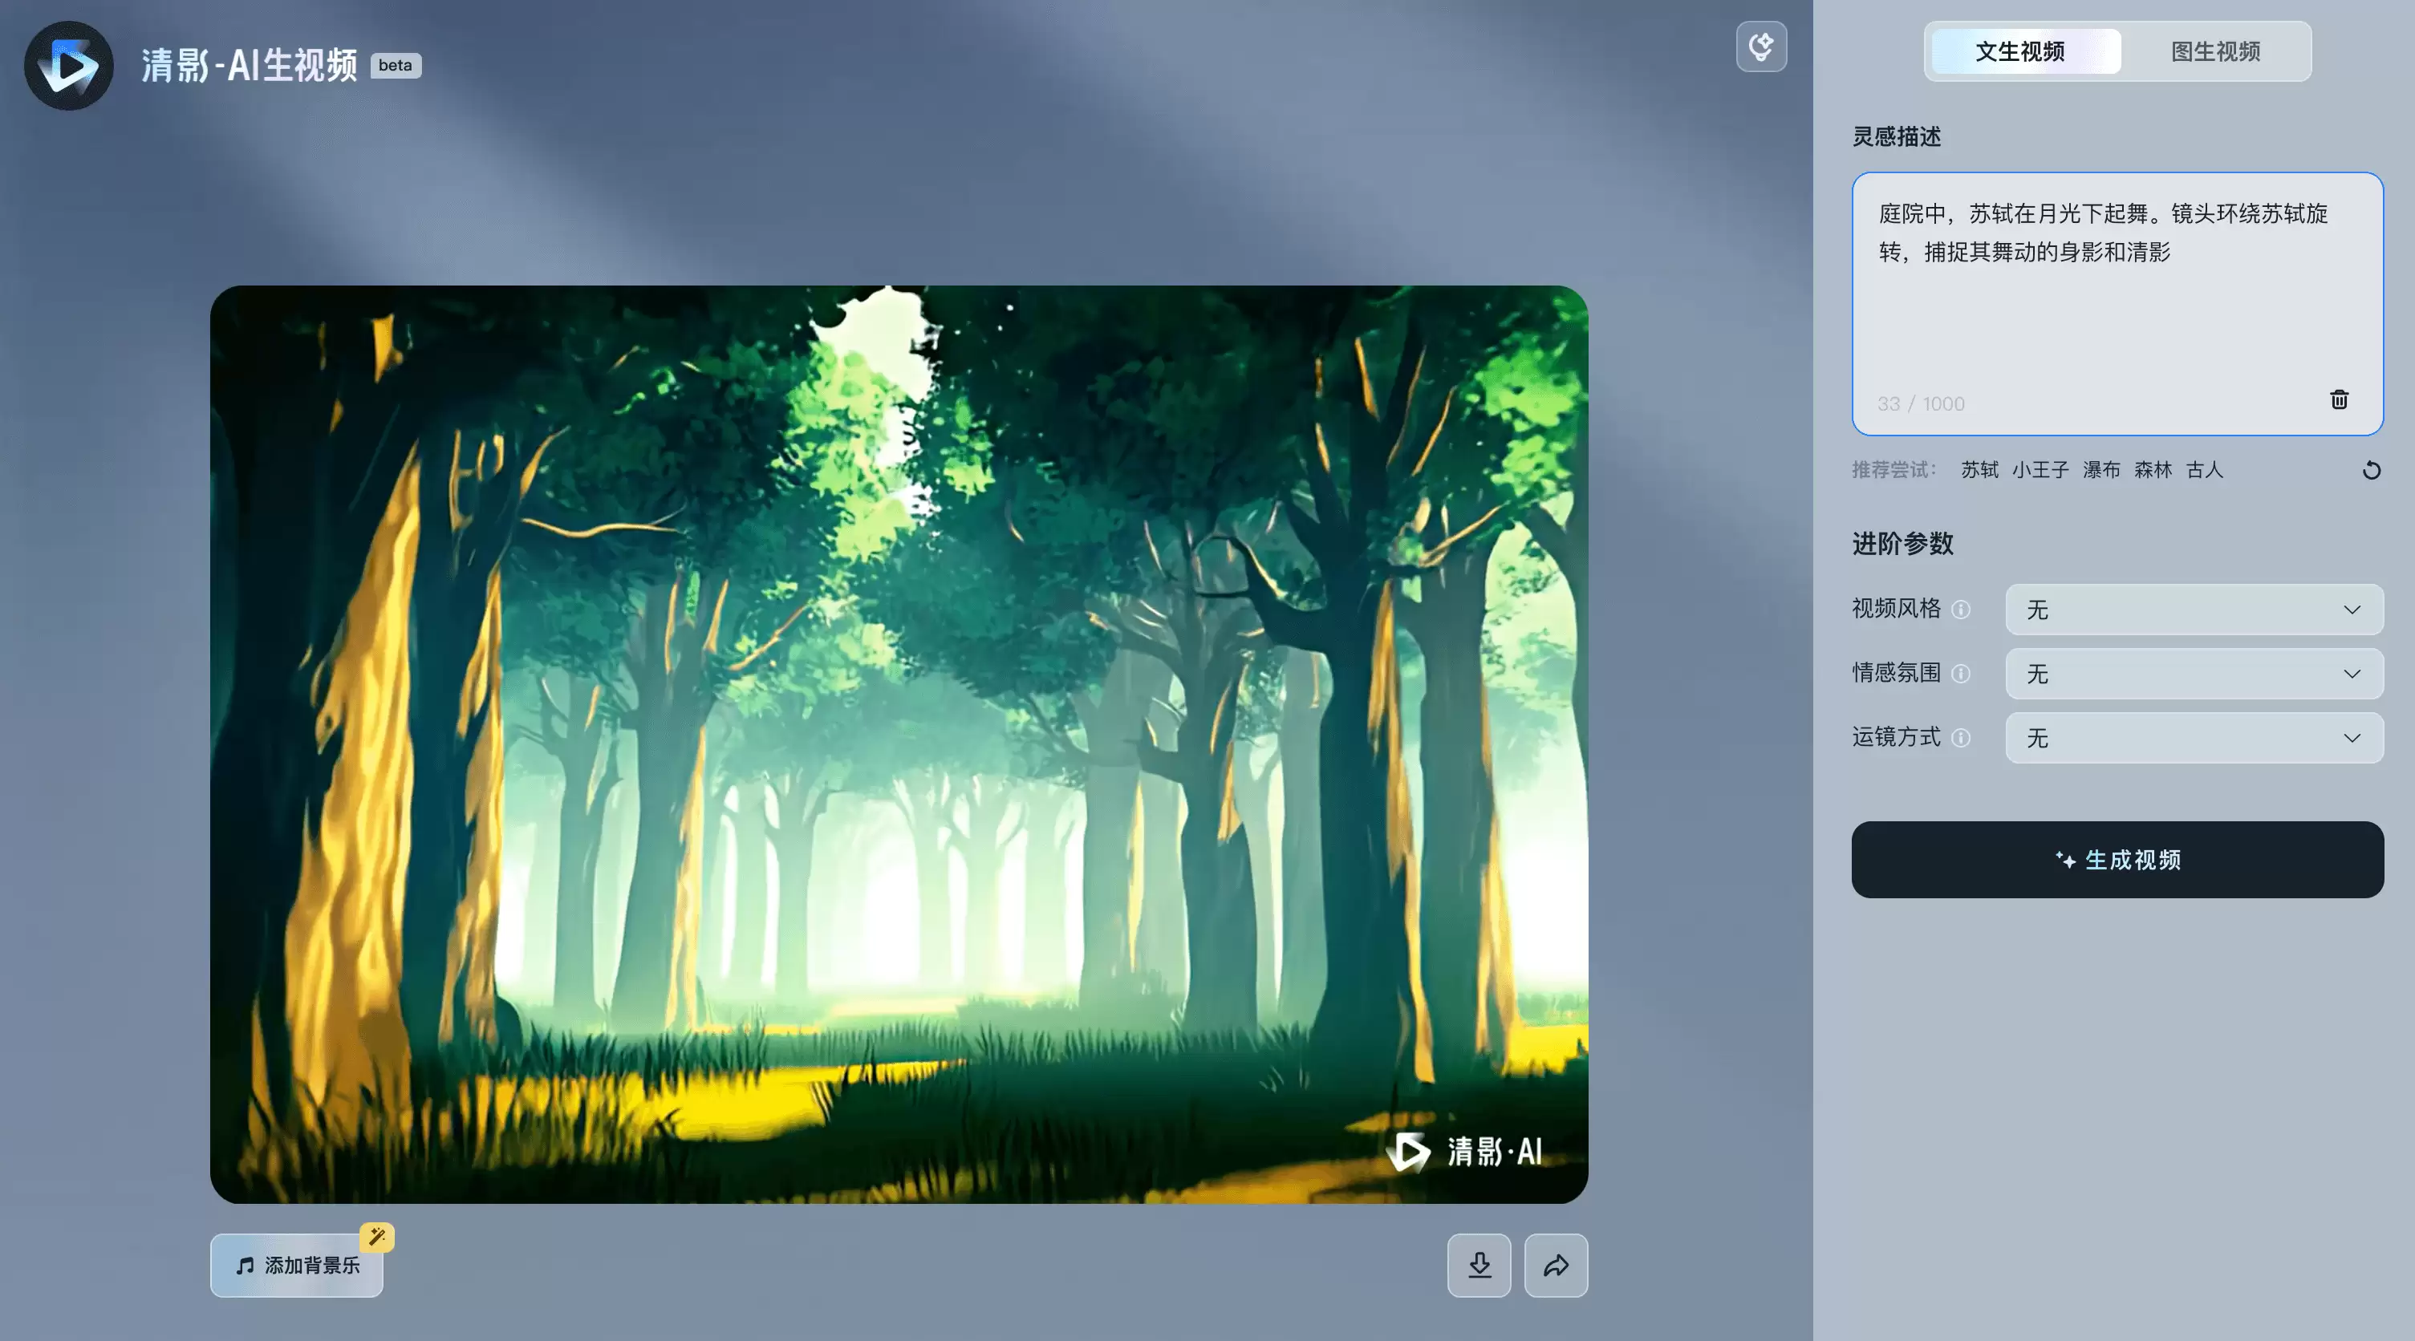The height and width of the screenshot is (1341, 2415).
Task: Clear the prompt with trash icon
Action: [2339, 400]
